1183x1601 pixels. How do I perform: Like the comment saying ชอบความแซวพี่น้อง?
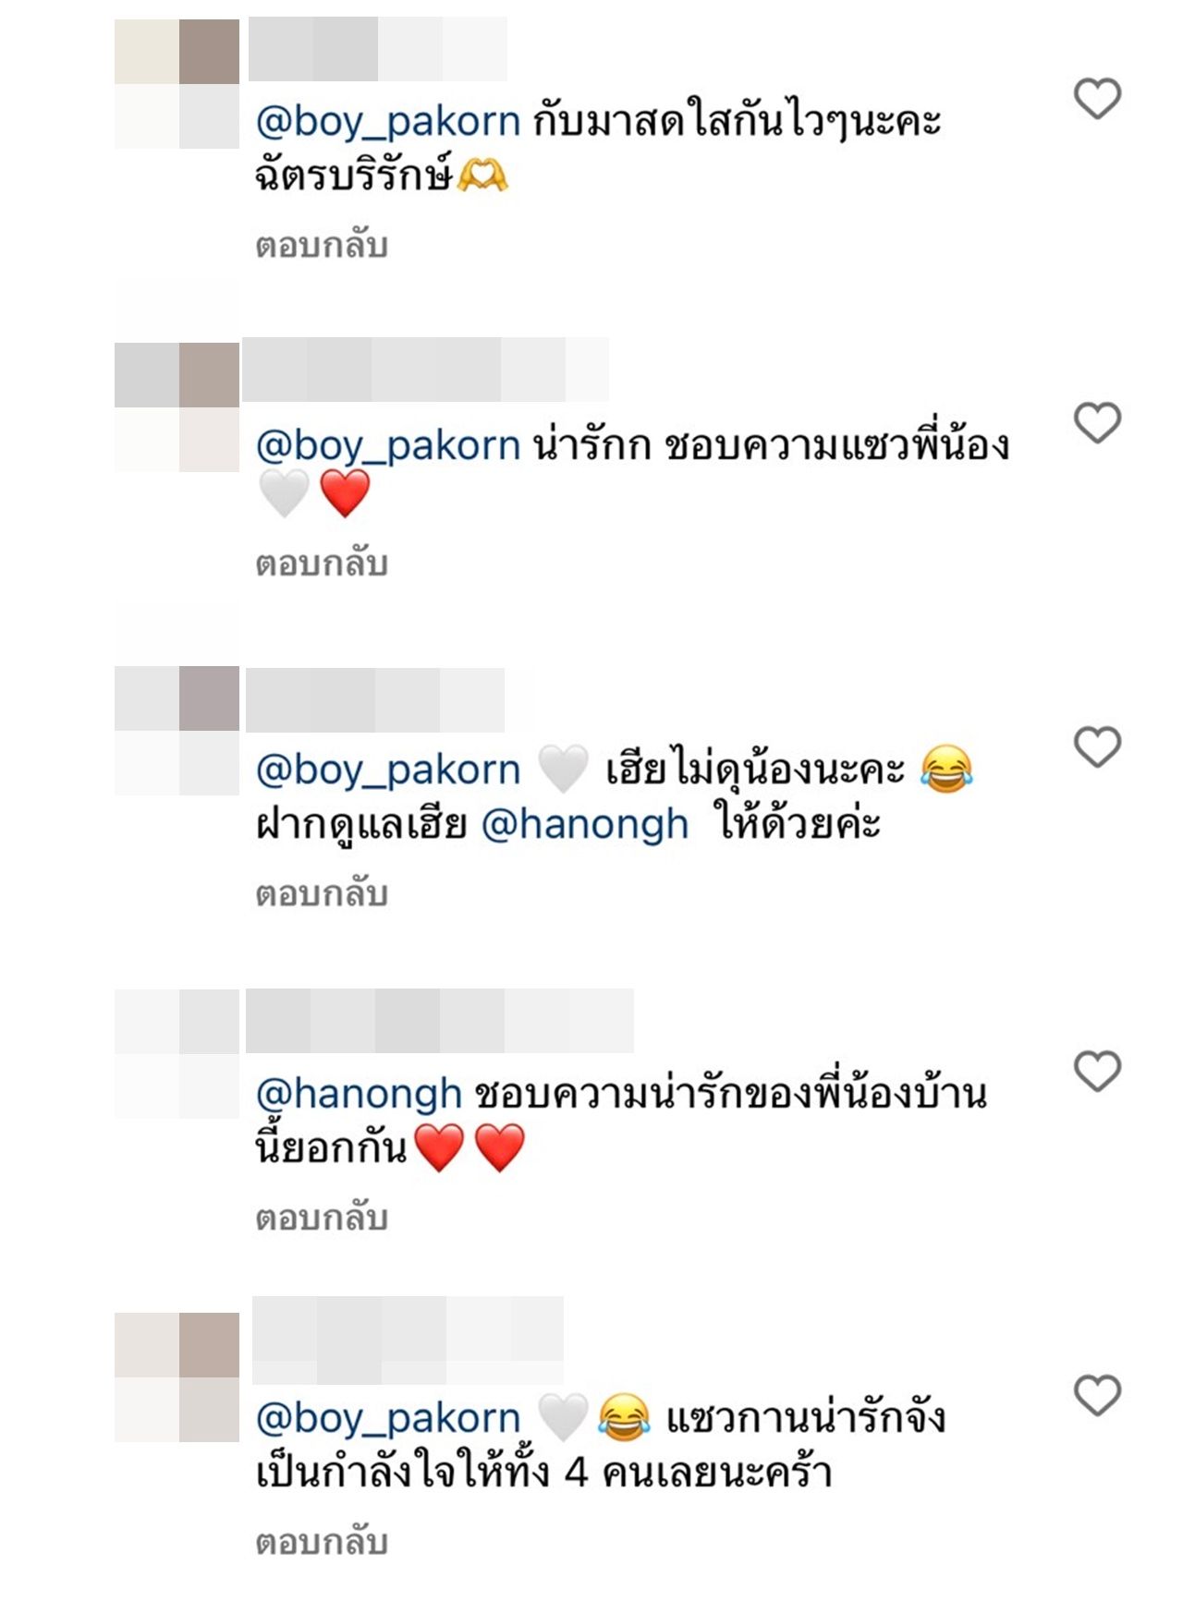(1097, 422)
